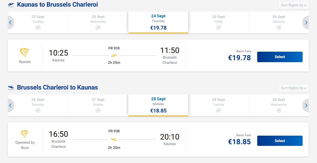
Task: Click the 29 Sept Tuesday date tab
Action: [218, 105]
